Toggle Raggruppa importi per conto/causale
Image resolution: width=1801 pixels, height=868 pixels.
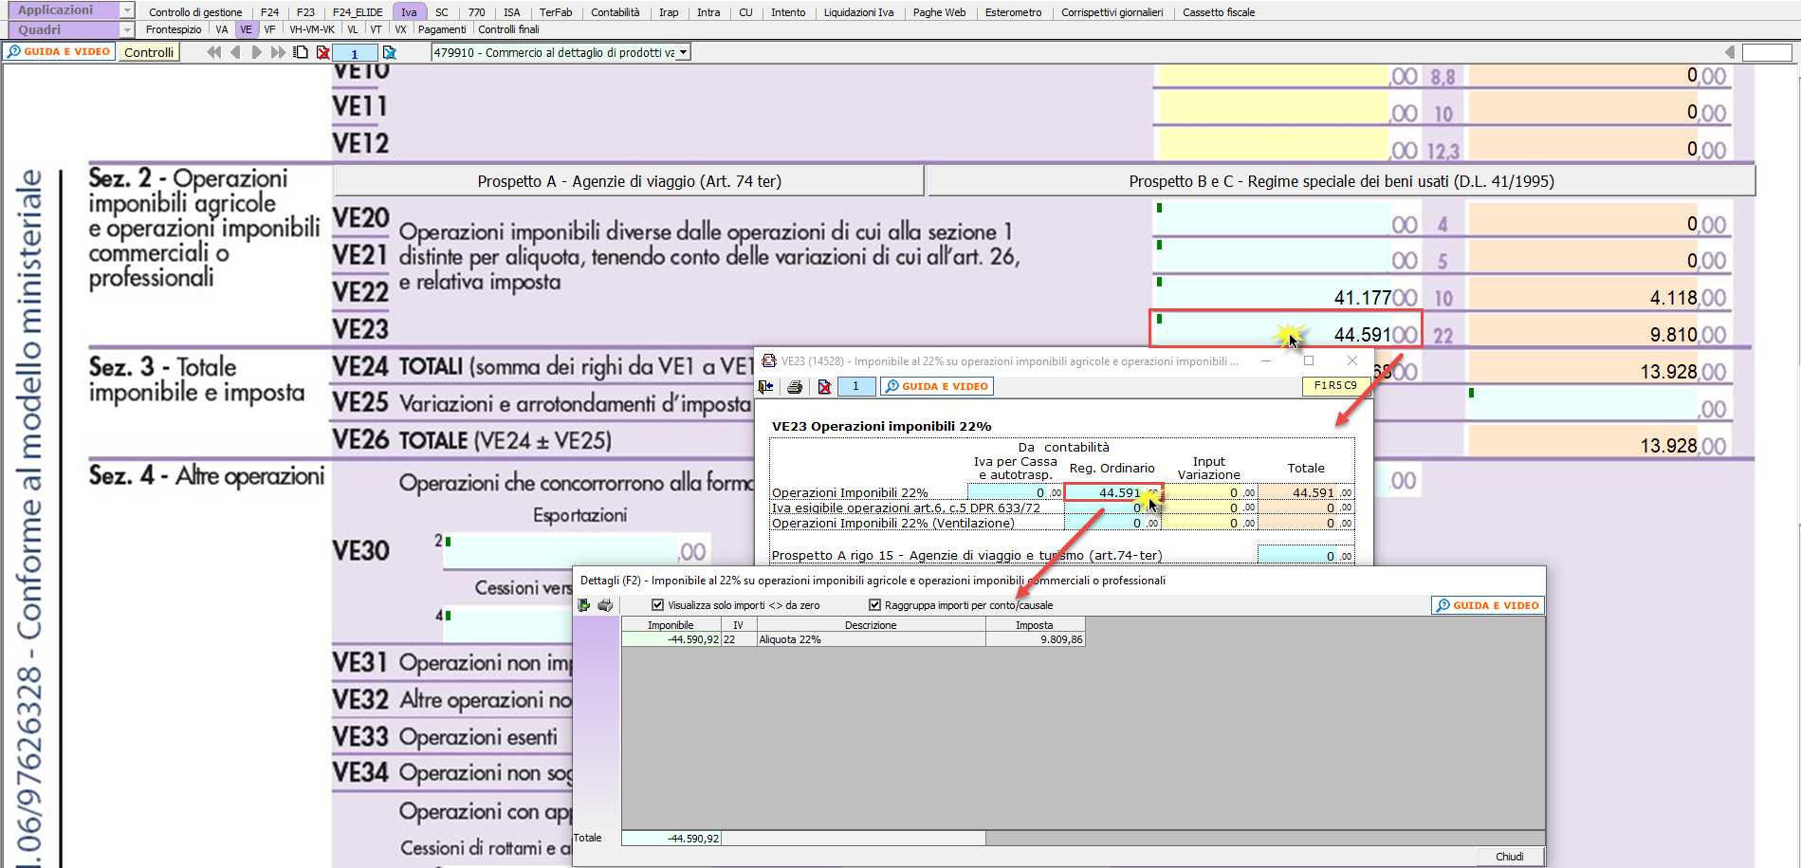click(x=874, y=605)
